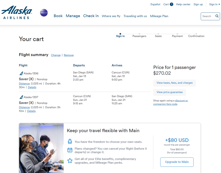The width and height of the screenshot is (221, 173).
Task: Open the Mileage Plan menu
Action: tap(159, 16)
